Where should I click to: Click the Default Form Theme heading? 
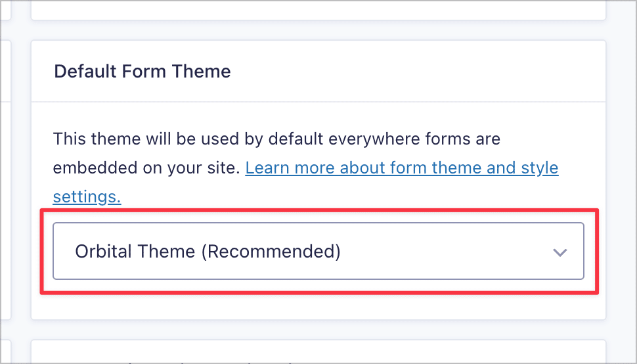pos(143,71)
